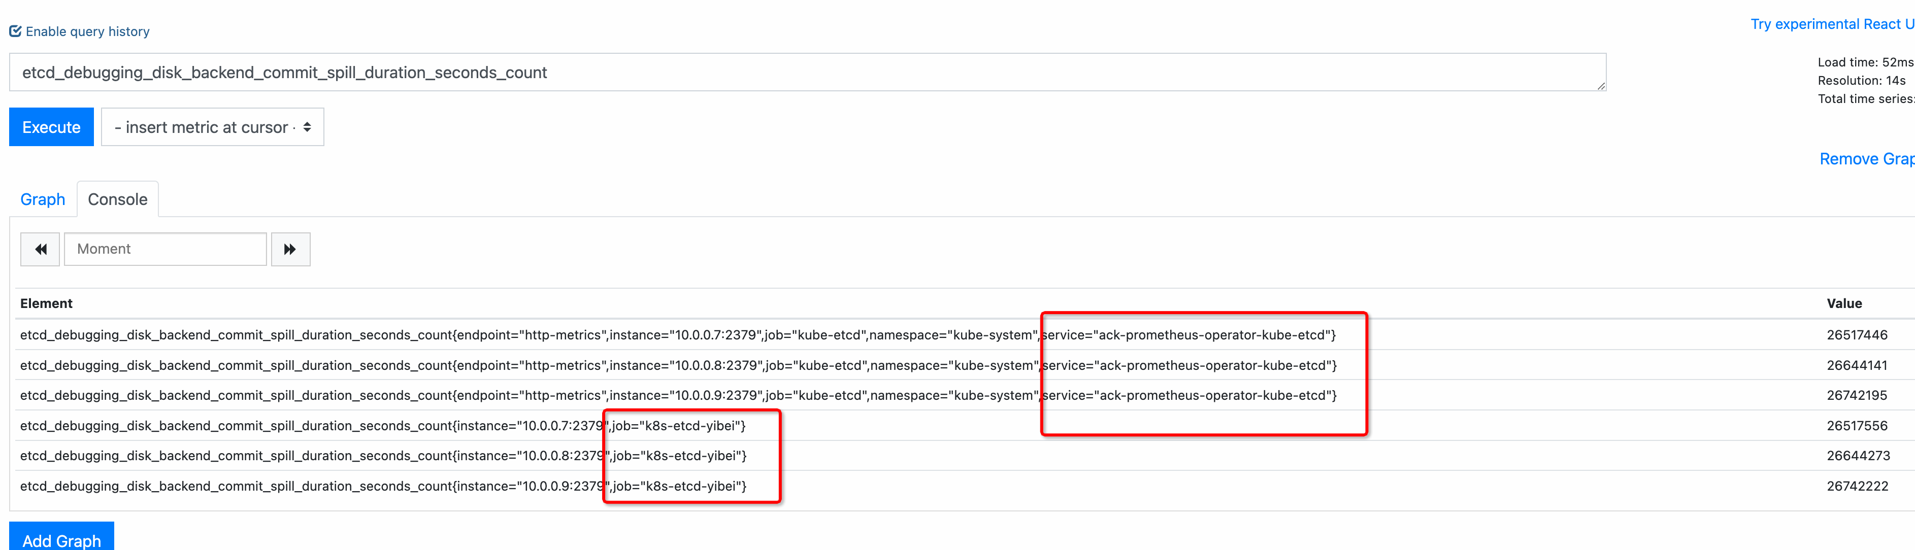Click the fast-forward arrow to advance time
Image resolution: width=1915 pixels, height=550 pixels.
click(290, 249)
